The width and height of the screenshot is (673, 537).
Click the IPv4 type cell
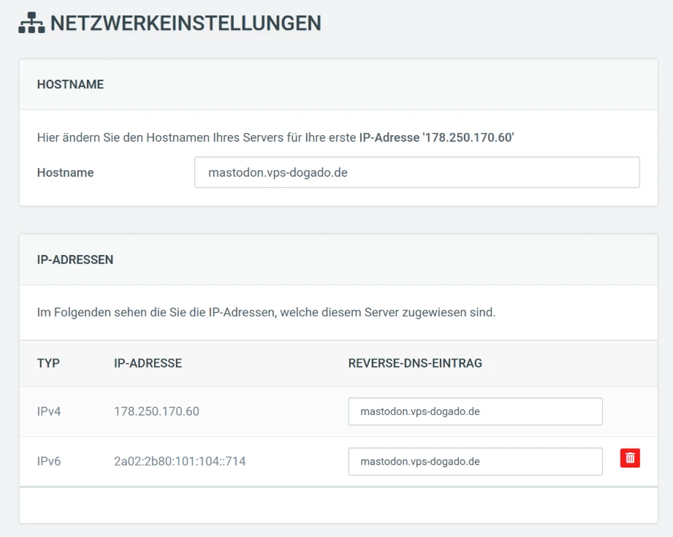click(x=49, y=411)
